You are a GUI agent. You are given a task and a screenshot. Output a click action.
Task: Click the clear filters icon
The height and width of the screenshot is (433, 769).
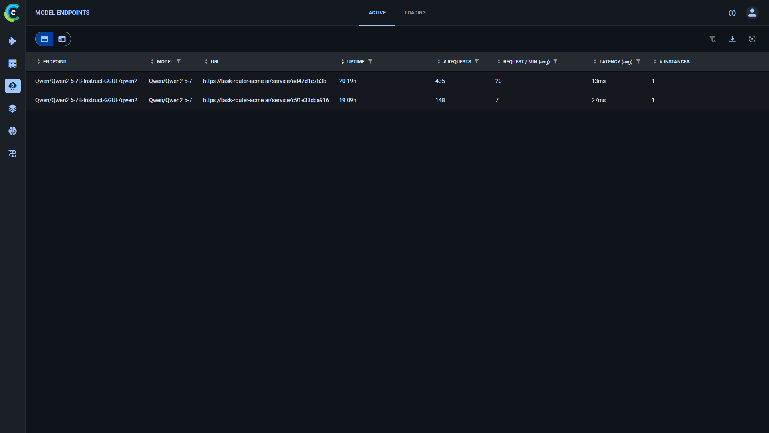713,39
